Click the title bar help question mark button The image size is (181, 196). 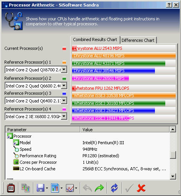coord(169,5)
